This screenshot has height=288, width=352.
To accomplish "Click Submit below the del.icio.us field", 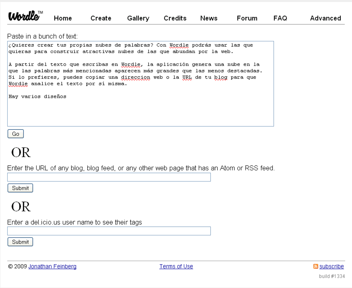I will (20, 242).
